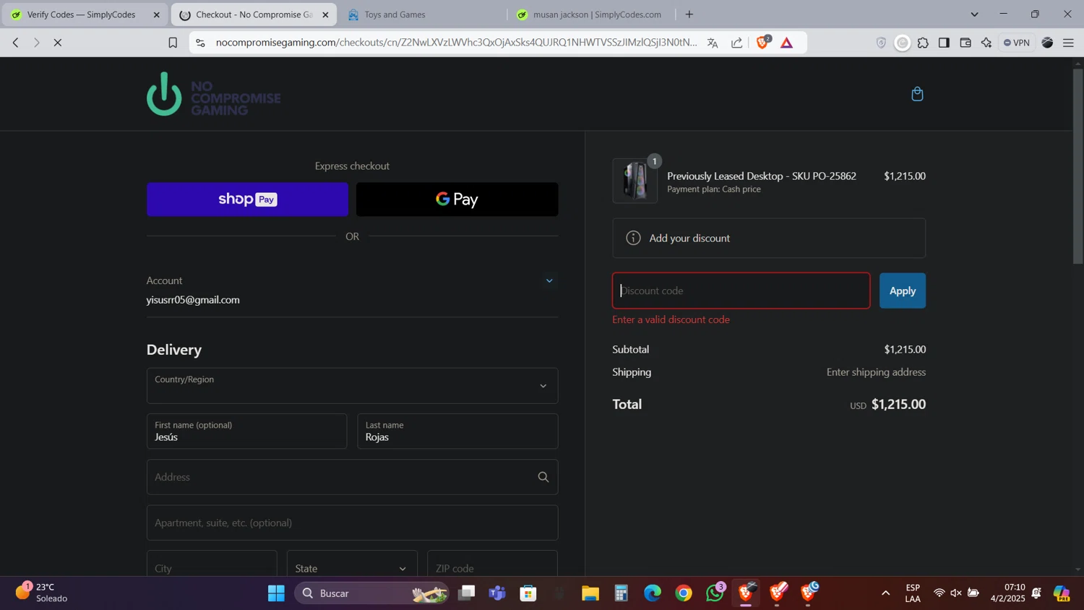Open the taskbar volume icon

point(956,593)
